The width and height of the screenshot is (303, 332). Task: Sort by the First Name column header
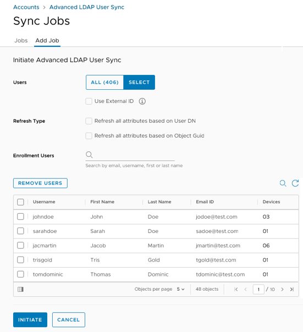coord(102,202)
